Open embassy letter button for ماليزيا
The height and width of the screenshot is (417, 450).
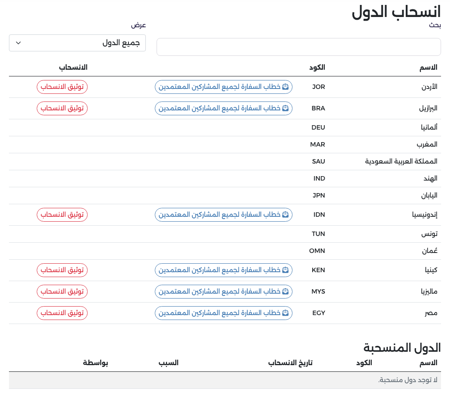pyautogui.click(x=224, y=292)
